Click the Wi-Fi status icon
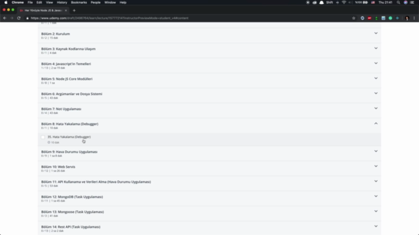The image size is (419, 235). [x=344, y=3]
